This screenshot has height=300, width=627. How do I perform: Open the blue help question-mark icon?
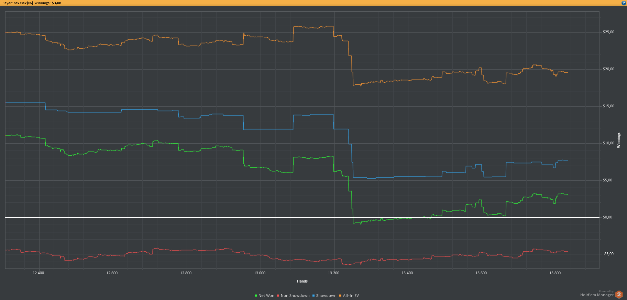[x=624, y=3]
